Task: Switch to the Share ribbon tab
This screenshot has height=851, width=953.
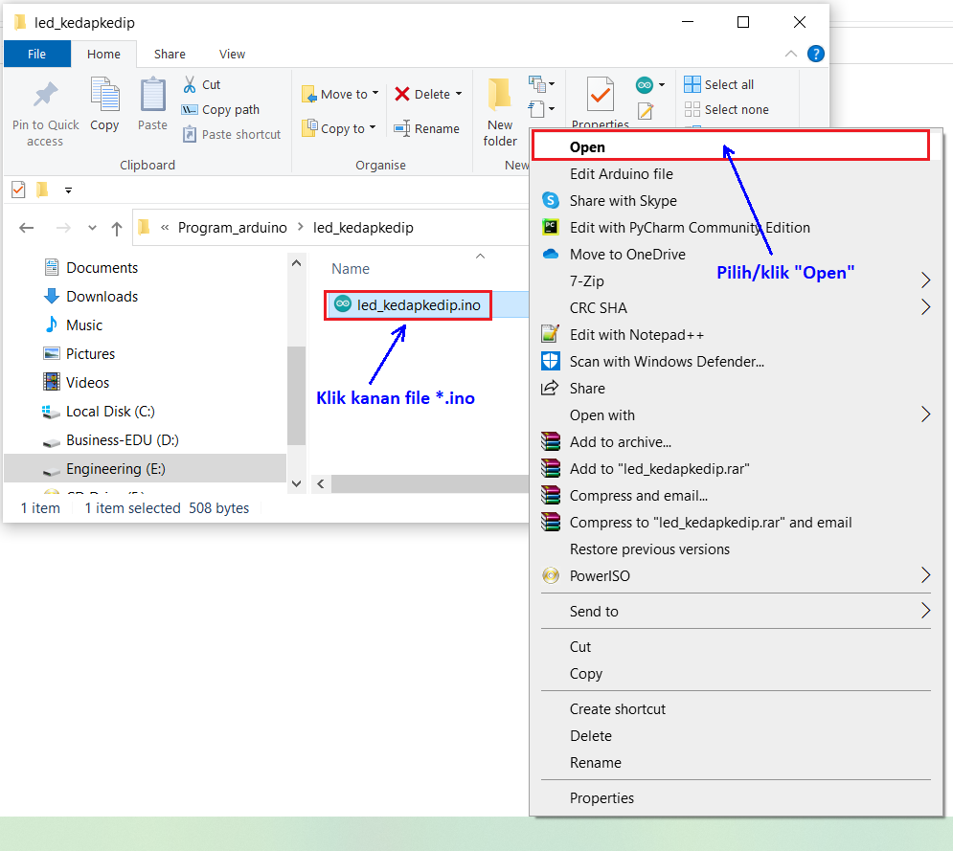Action: tap(170, 54)
